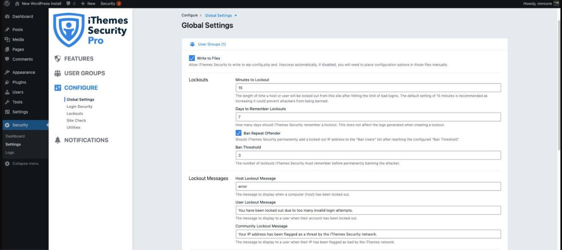Viewport: 562px width, 250px height.
Task: Click the Configure breadcrumb link
Action: point(189,15)
